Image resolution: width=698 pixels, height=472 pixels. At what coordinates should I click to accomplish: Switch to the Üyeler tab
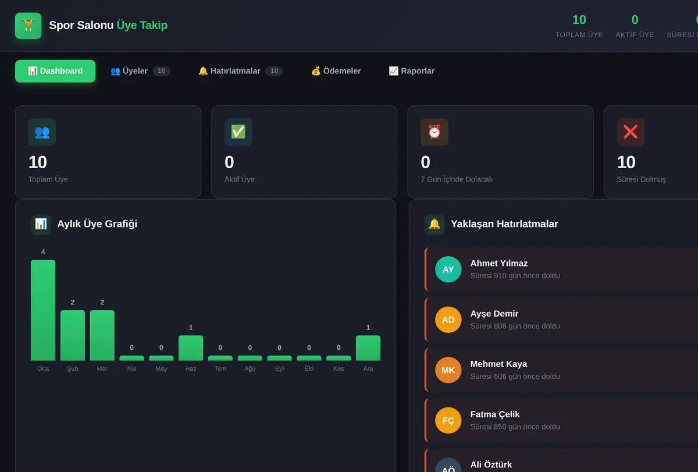click(x=140, y=71)
